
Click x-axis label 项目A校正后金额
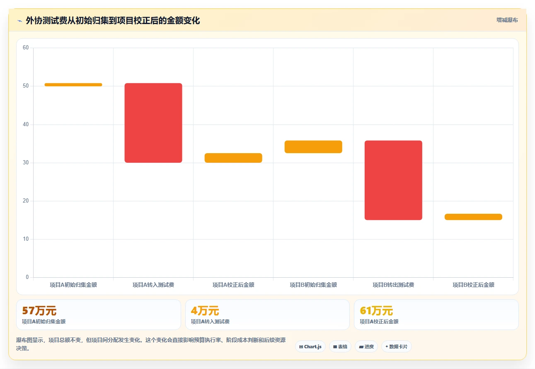tap(233, 285)
